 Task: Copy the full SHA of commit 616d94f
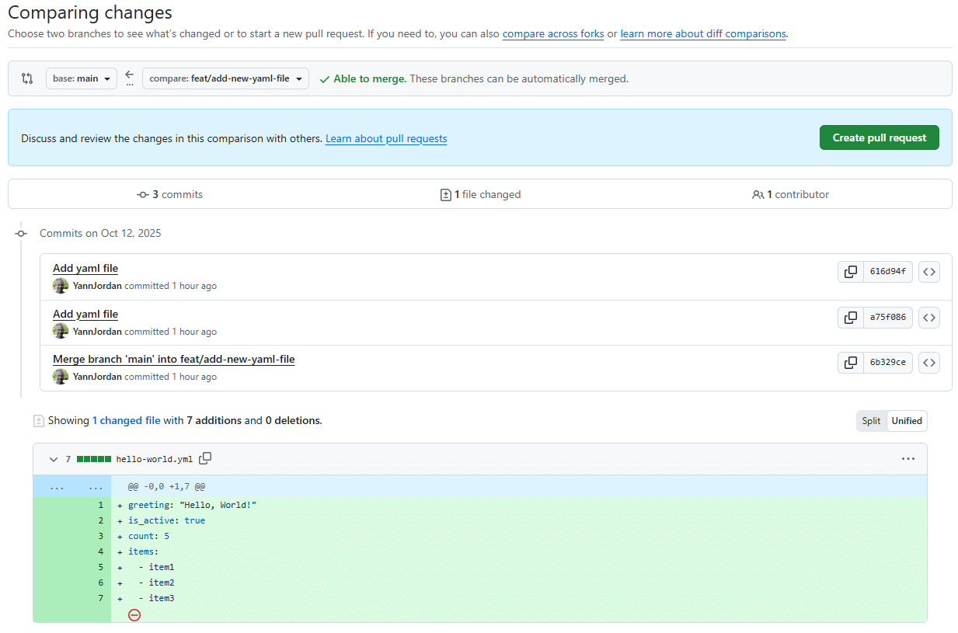[850, 271]
